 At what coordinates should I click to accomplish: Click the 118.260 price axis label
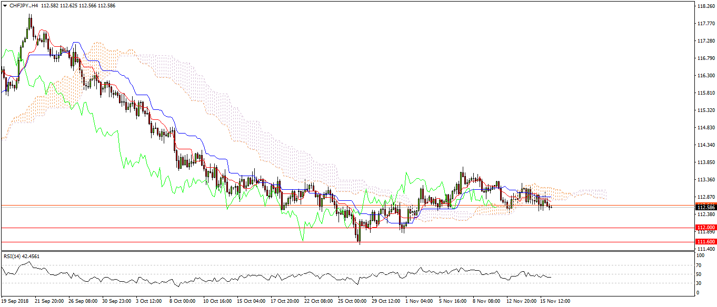[703, 7]
